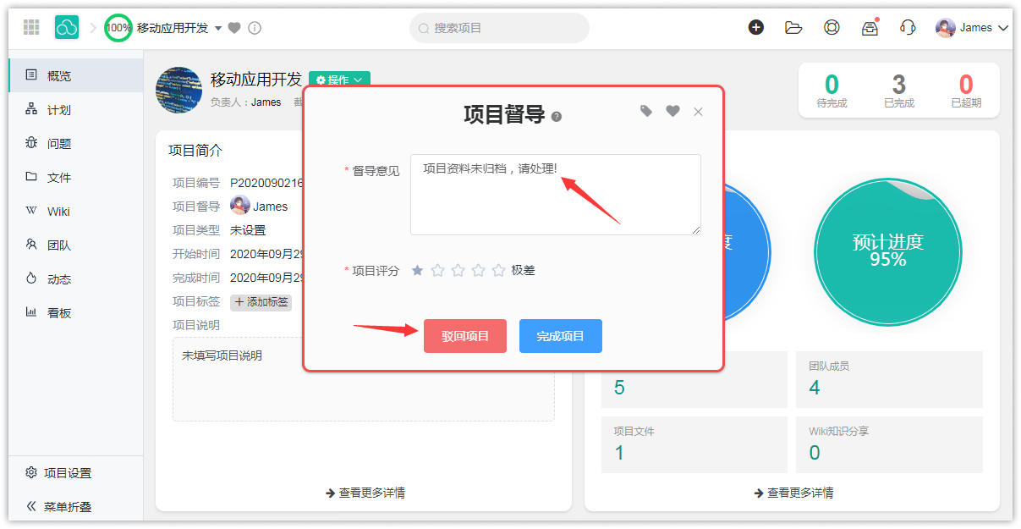1021x529 pixels.
Task: Click the lifebuoy help icon
Action: 832,27
